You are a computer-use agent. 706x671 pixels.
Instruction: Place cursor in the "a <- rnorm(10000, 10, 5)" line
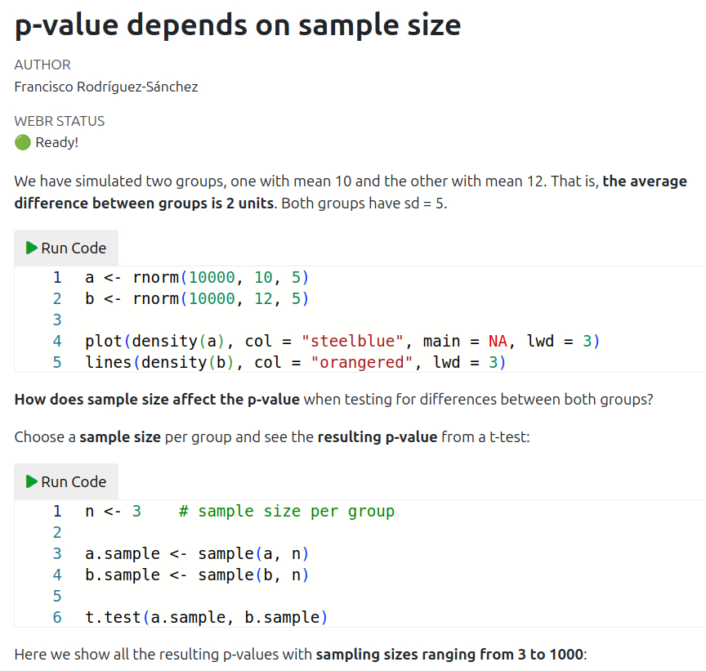pos(196,277)
